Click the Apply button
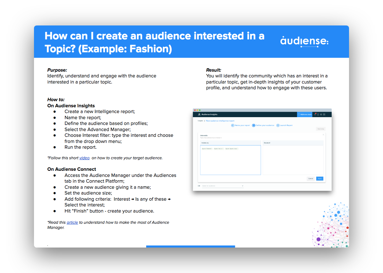383x273 pixels. coord(320,179)
